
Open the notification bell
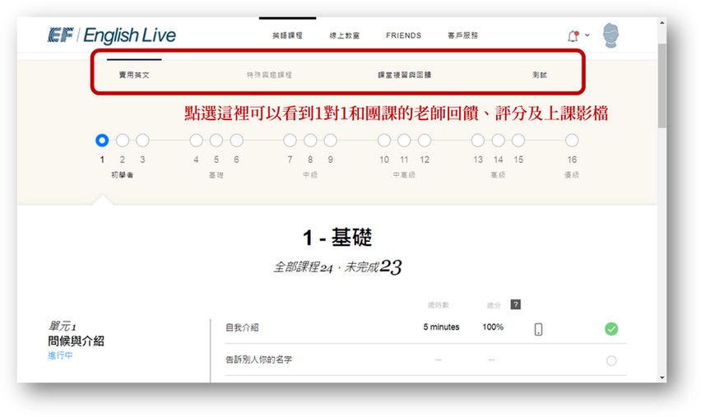point(573,36)
